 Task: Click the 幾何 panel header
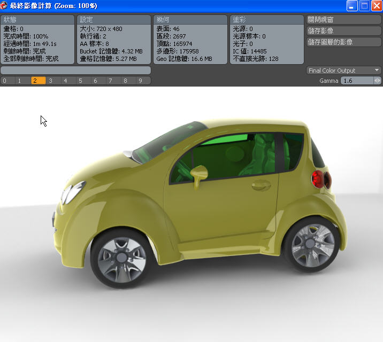point(190,20)
